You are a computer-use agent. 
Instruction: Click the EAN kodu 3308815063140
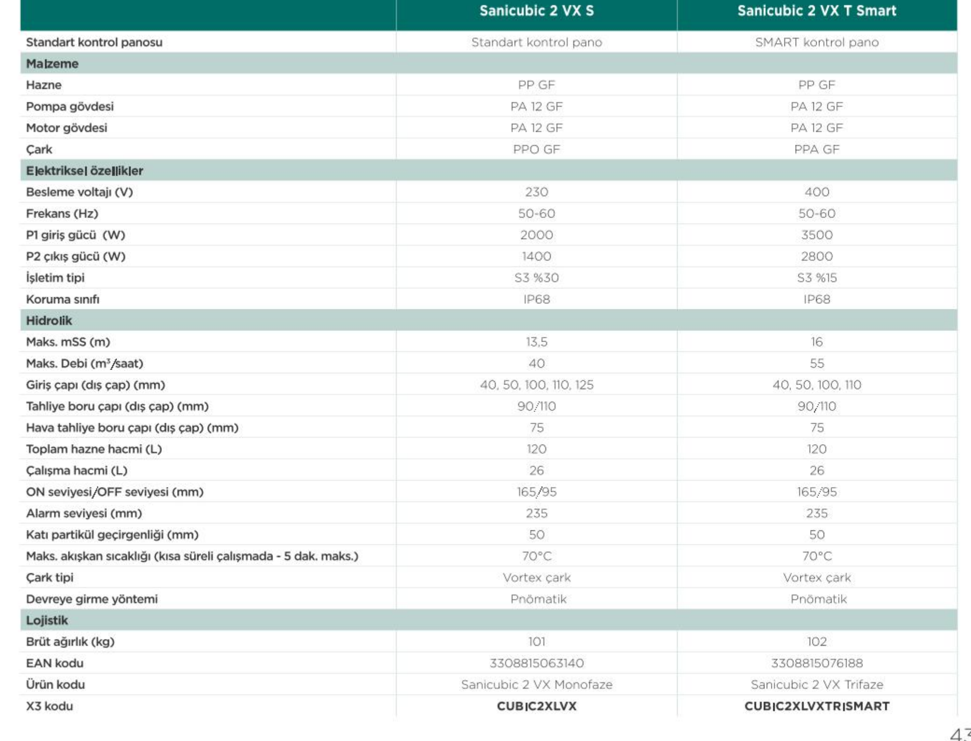[536, 663]
